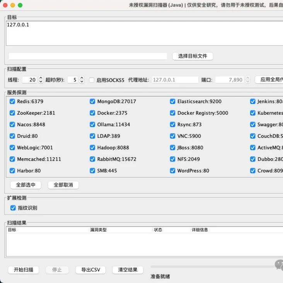The width and height of the screenshot is (283, 283).
Task: Decrease the 超时(秒) timeout value
Action: [x=82, y=81]
